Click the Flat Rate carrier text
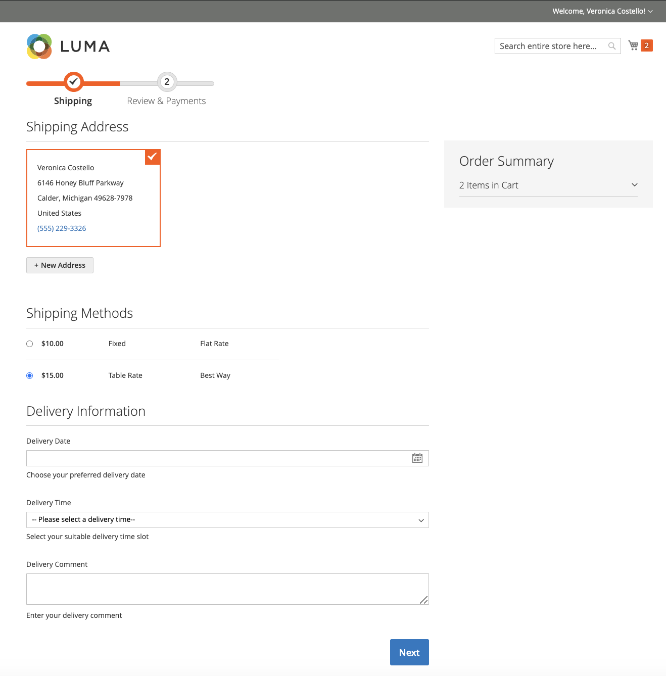 click(214, 344)
